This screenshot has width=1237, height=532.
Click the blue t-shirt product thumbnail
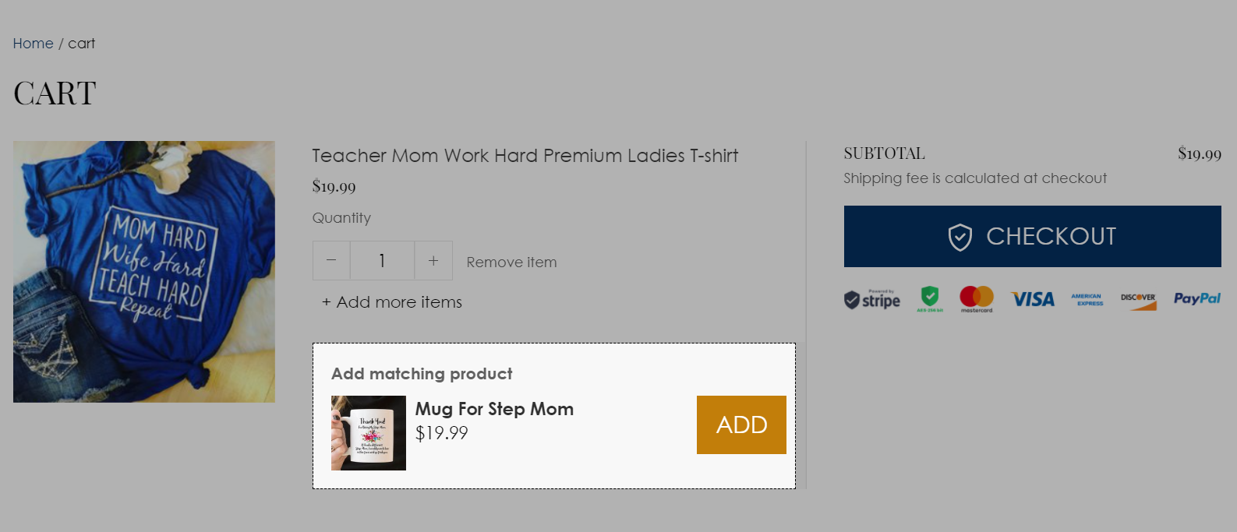[x=143, y=271]
